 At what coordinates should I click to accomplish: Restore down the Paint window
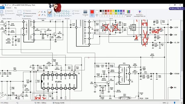coord(175,5)
